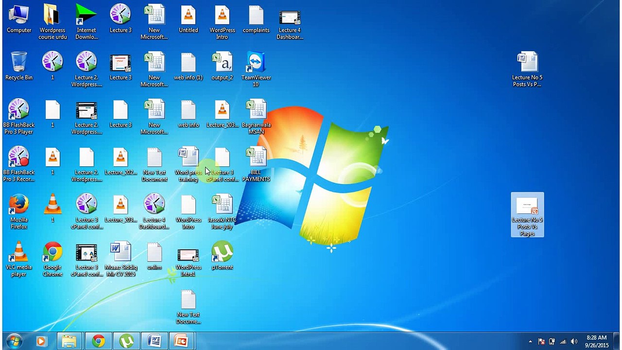Select WordPress Intro VLC cone file
The width and height of the screenshot is (622, 350).
[x=222, y=22]
